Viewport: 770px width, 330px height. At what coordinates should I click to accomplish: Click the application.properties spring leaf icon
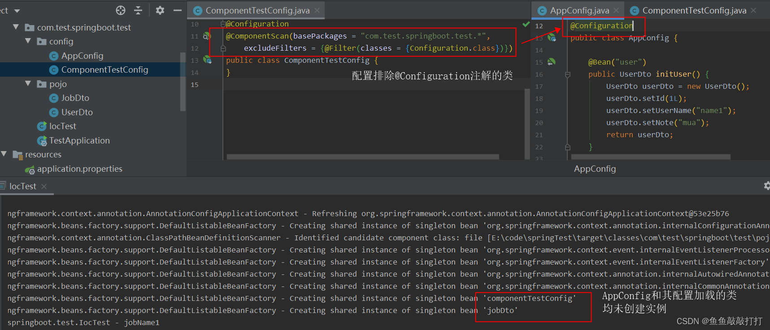point(30,169)
